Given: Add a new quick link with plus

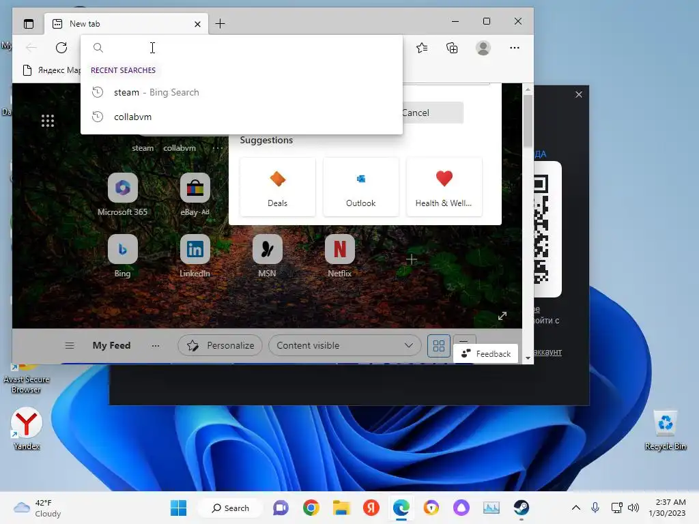Looking at the screenshot, I should [x=412, y=259].
